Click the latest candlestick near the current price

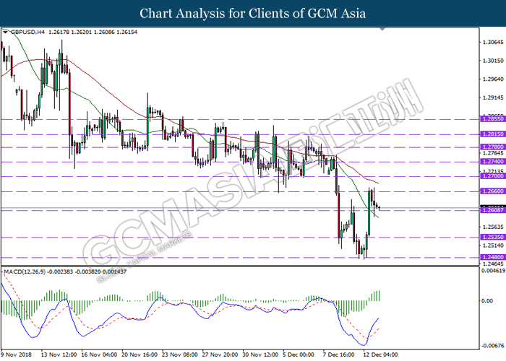tap(379, 208)
